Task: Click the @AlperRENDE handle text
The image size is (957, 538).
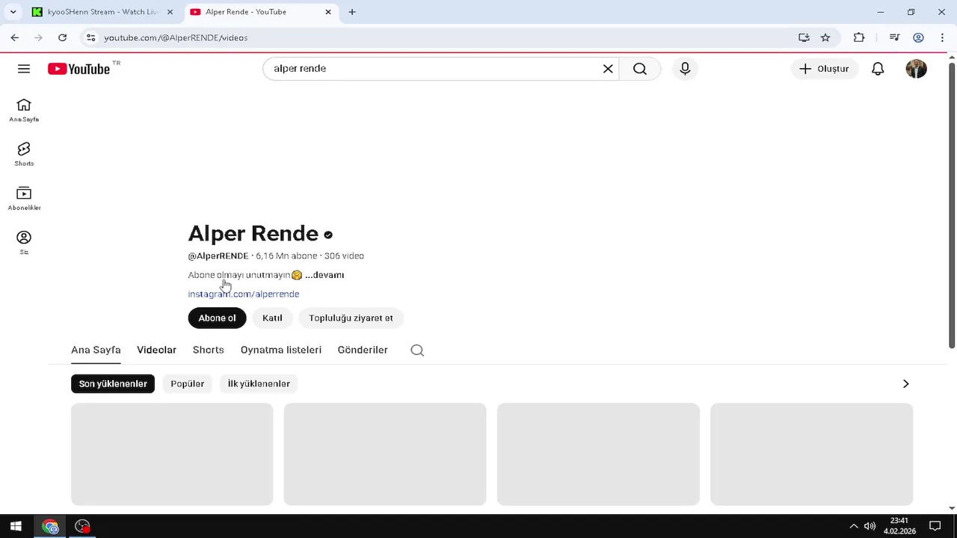Action: point(218,256)
